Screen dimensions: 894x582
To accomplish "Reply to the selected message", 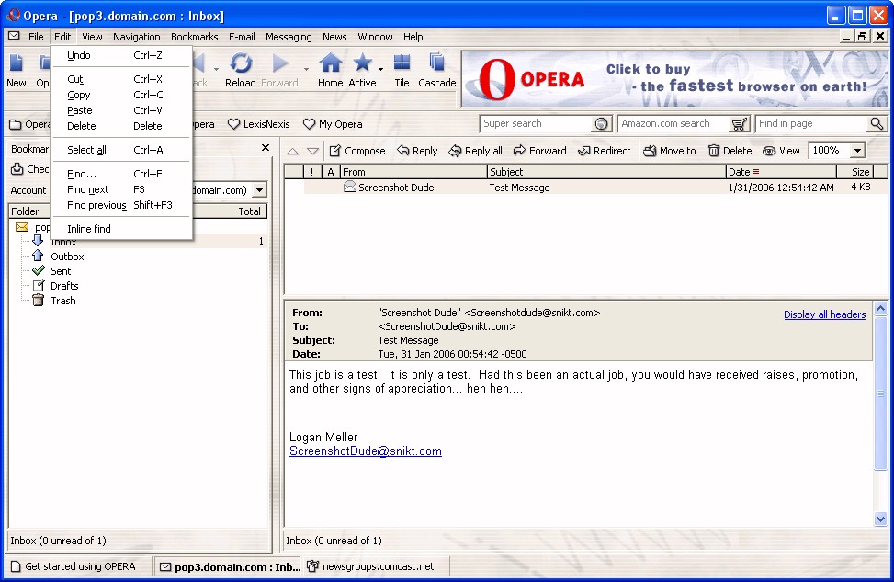I will (417, 151).
